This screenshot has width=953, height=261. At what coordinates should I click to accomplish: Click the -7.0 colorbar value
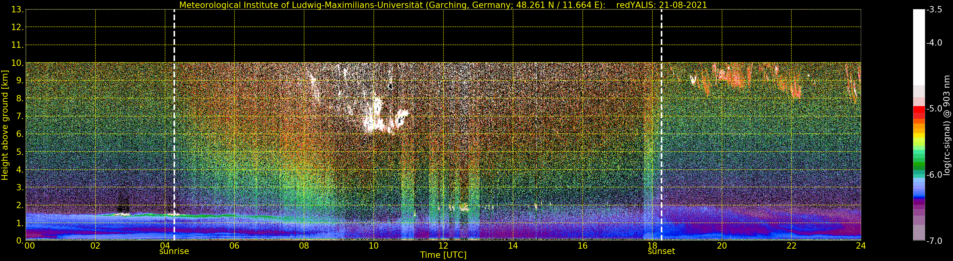click(x=934, y=241)
